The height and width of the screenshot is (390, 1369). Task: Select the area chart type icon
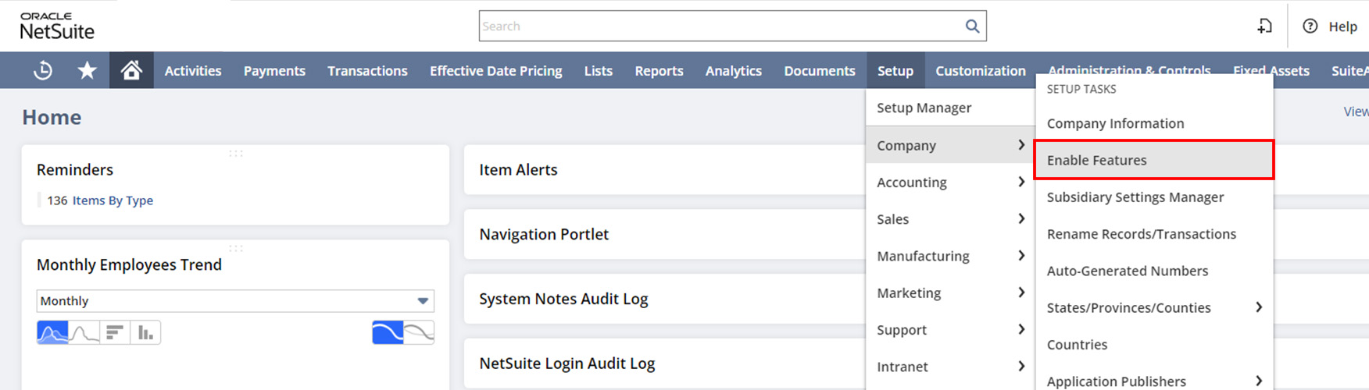tap(52, 332)
